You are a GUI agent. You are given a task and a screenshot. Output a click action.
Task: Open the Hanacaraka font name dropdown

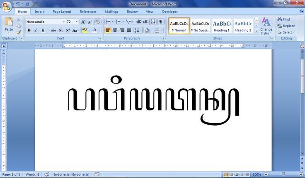(x=63, y=21)
